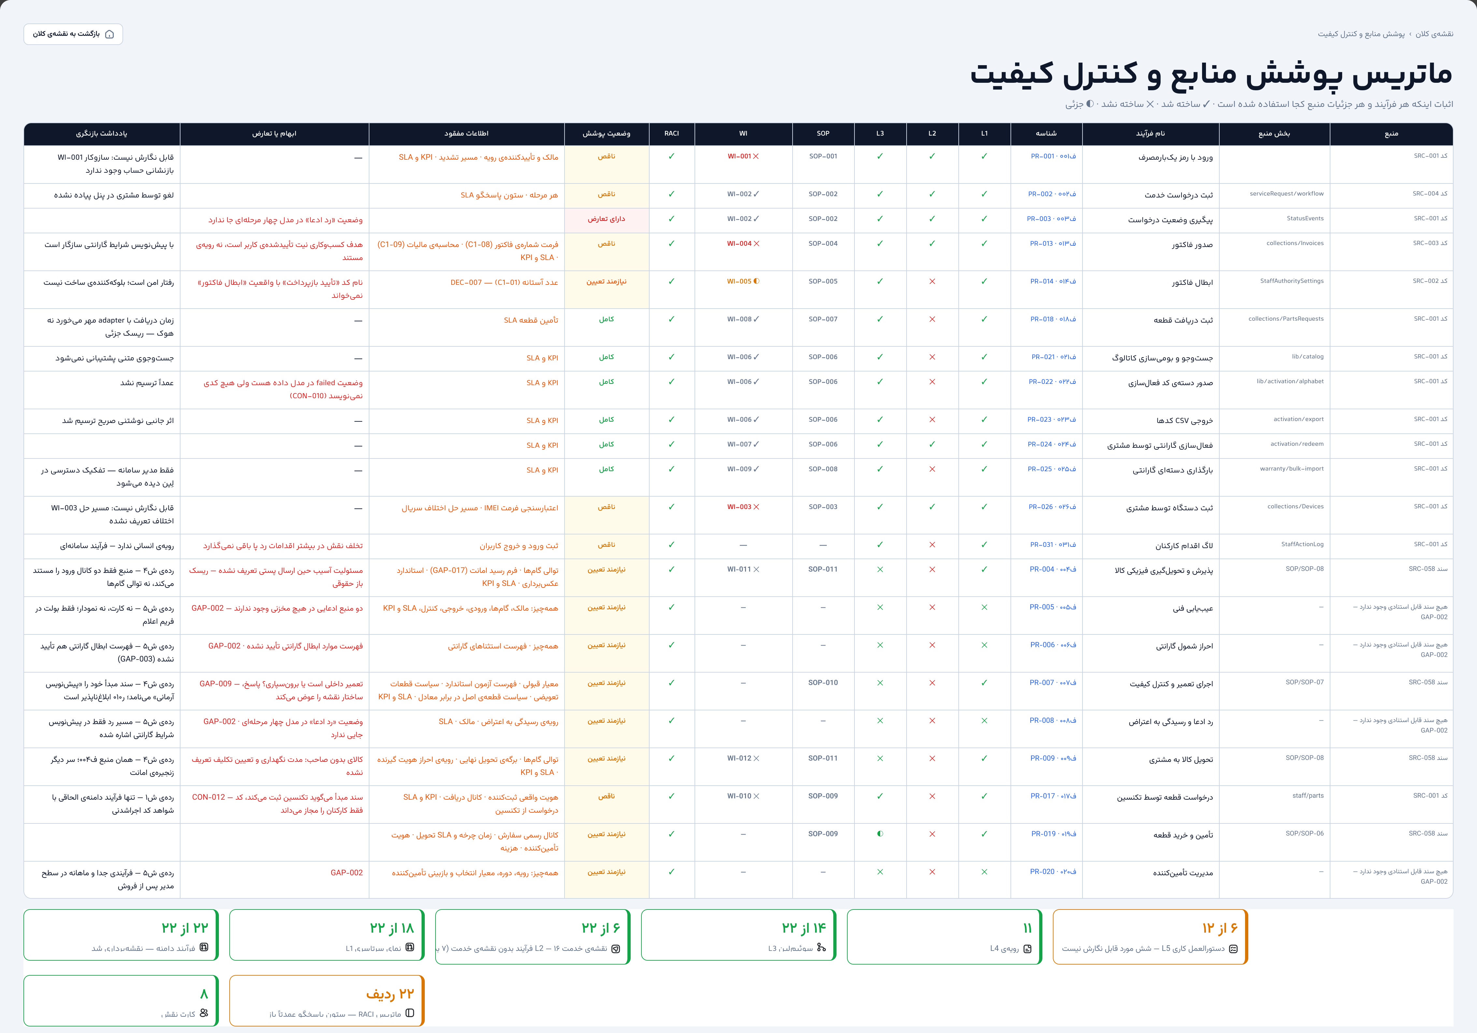
Task: Click the cross mark beside WI-010
Action: 756,796
